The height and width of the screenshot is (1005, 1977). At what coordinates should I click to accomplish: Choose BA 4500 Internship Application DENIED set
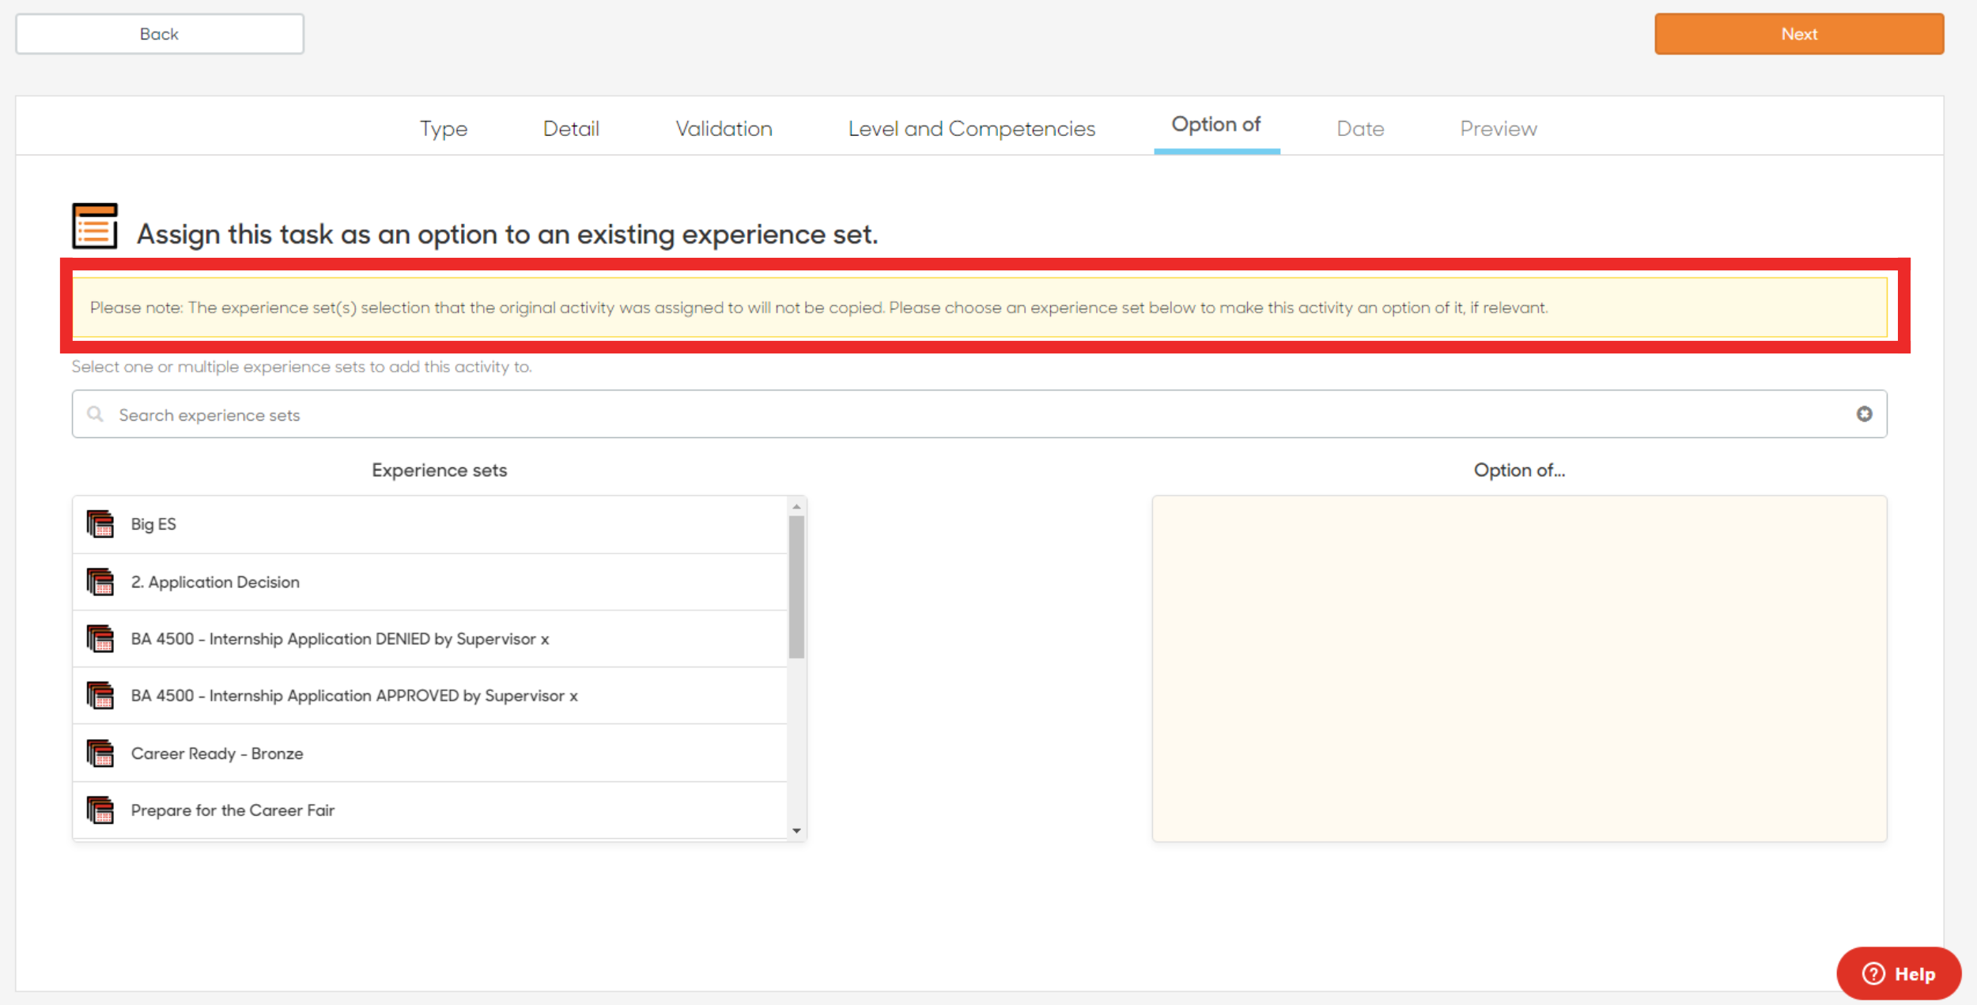pos(430,639)
